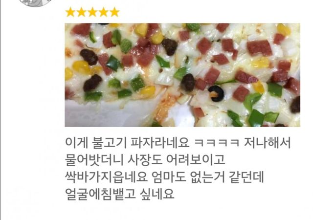Select the word '사장도' in the review

[145, 159]
